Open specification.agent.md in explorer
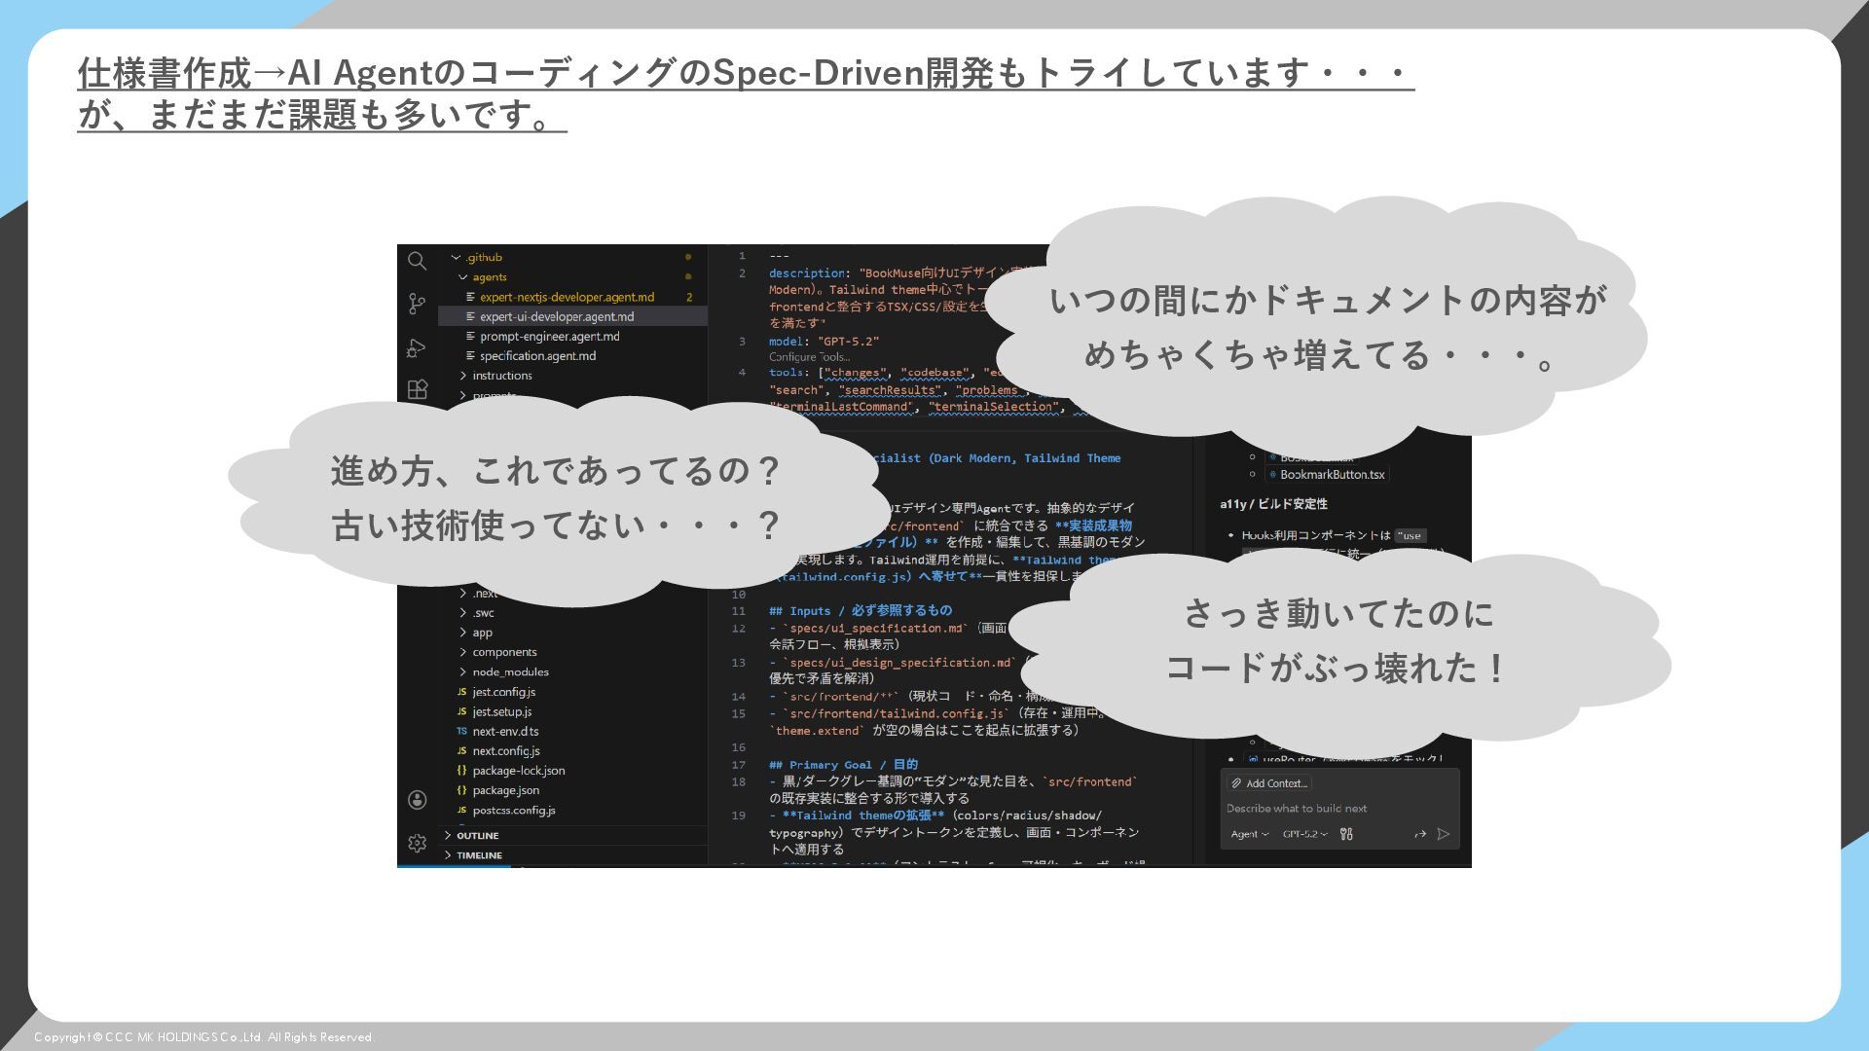This screenshot has width=1869, height=1051. click(537, 356)
